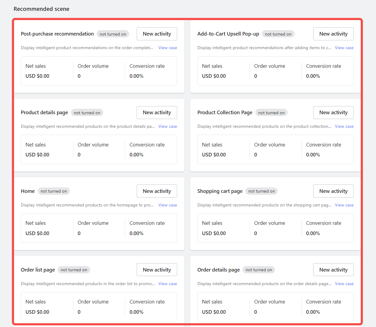
Task: Click the Recommended scene section heading
Action: (41, 9)
